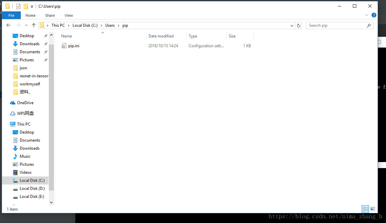This screenshot has width=386, height=223.
Task: Select OneDrive in the navigation pane
Action: coord(25,103)
